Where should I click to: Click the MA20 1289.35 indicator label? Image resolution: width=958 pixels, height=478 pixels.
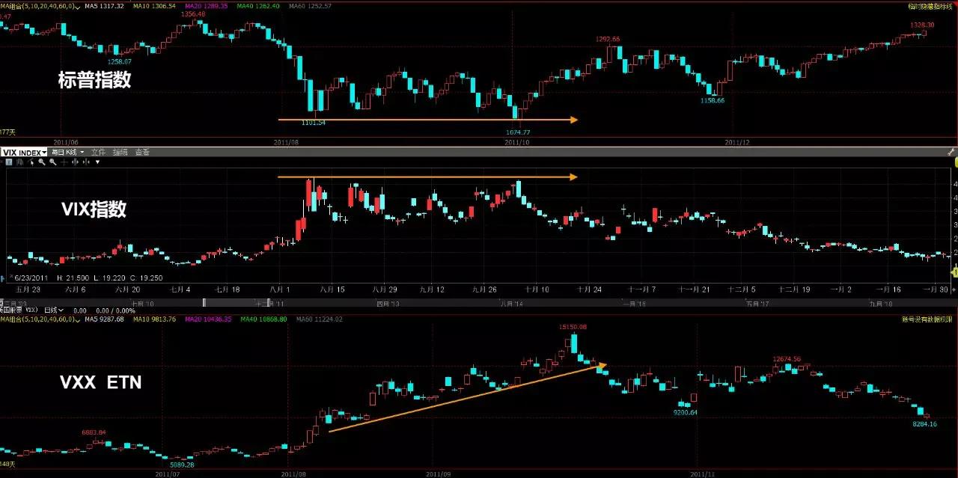pyautogui.click(x=206, y=5)
